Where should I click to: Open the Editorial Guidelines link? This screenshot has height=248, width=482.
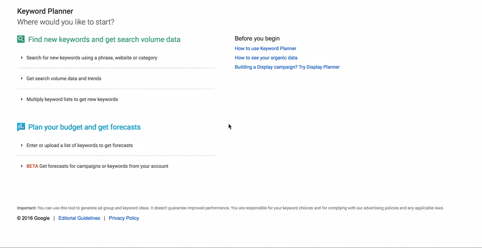[79, 218]
